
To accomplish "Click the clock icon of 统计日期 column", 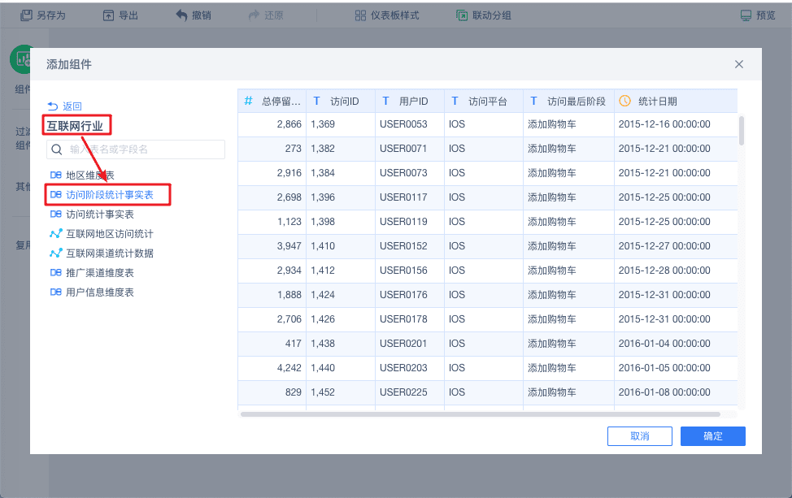I will point(624,101).
